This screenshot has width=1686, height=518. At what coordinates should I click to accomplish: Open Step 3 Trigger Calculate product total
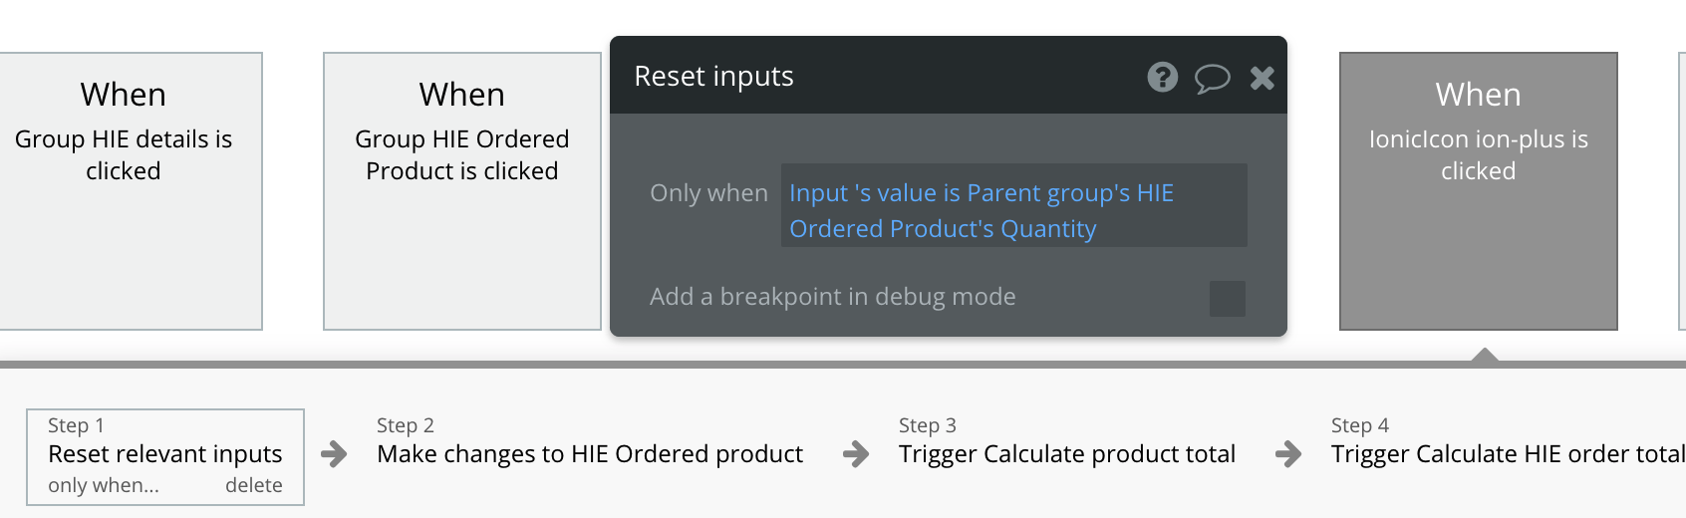pyautogui.click(x=1066, y=453)
